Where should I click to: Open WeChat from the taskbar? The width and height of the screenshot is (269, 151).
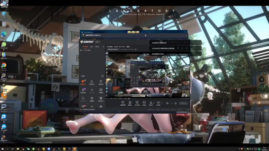click(28, 149)
